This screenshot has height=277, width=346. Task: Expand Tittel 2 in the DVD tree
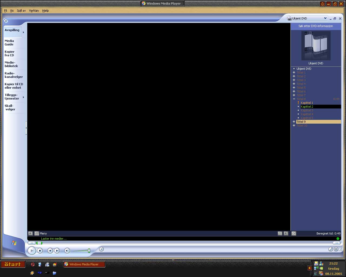294,76
